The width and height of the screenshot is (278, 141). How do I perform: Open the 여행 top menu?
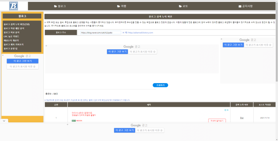(x=122, y=6)
